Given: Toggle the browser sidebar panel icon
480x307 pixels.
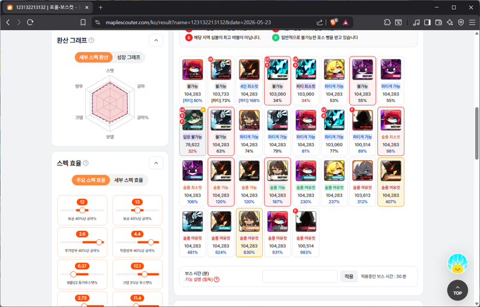Looking at the screenshot, I should coord(427,22).
